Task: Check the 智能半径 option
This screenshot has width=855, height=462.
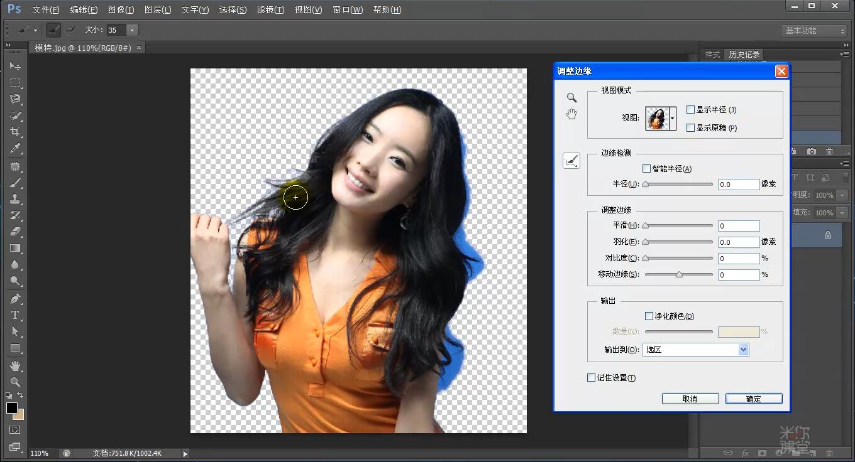Action: click(x=646, y=168)
